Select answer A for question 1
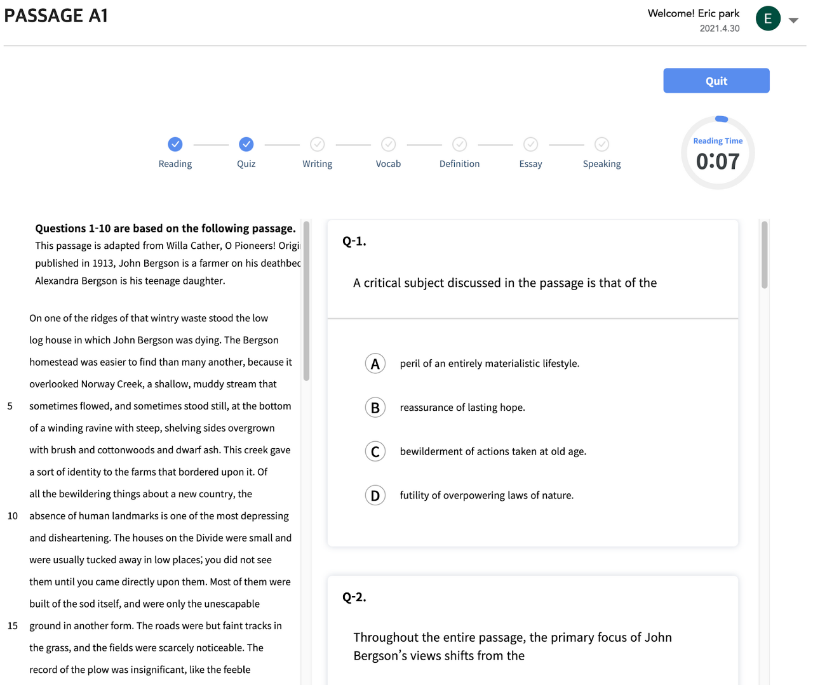Screen dimensions: 813x685 [375, 364]
